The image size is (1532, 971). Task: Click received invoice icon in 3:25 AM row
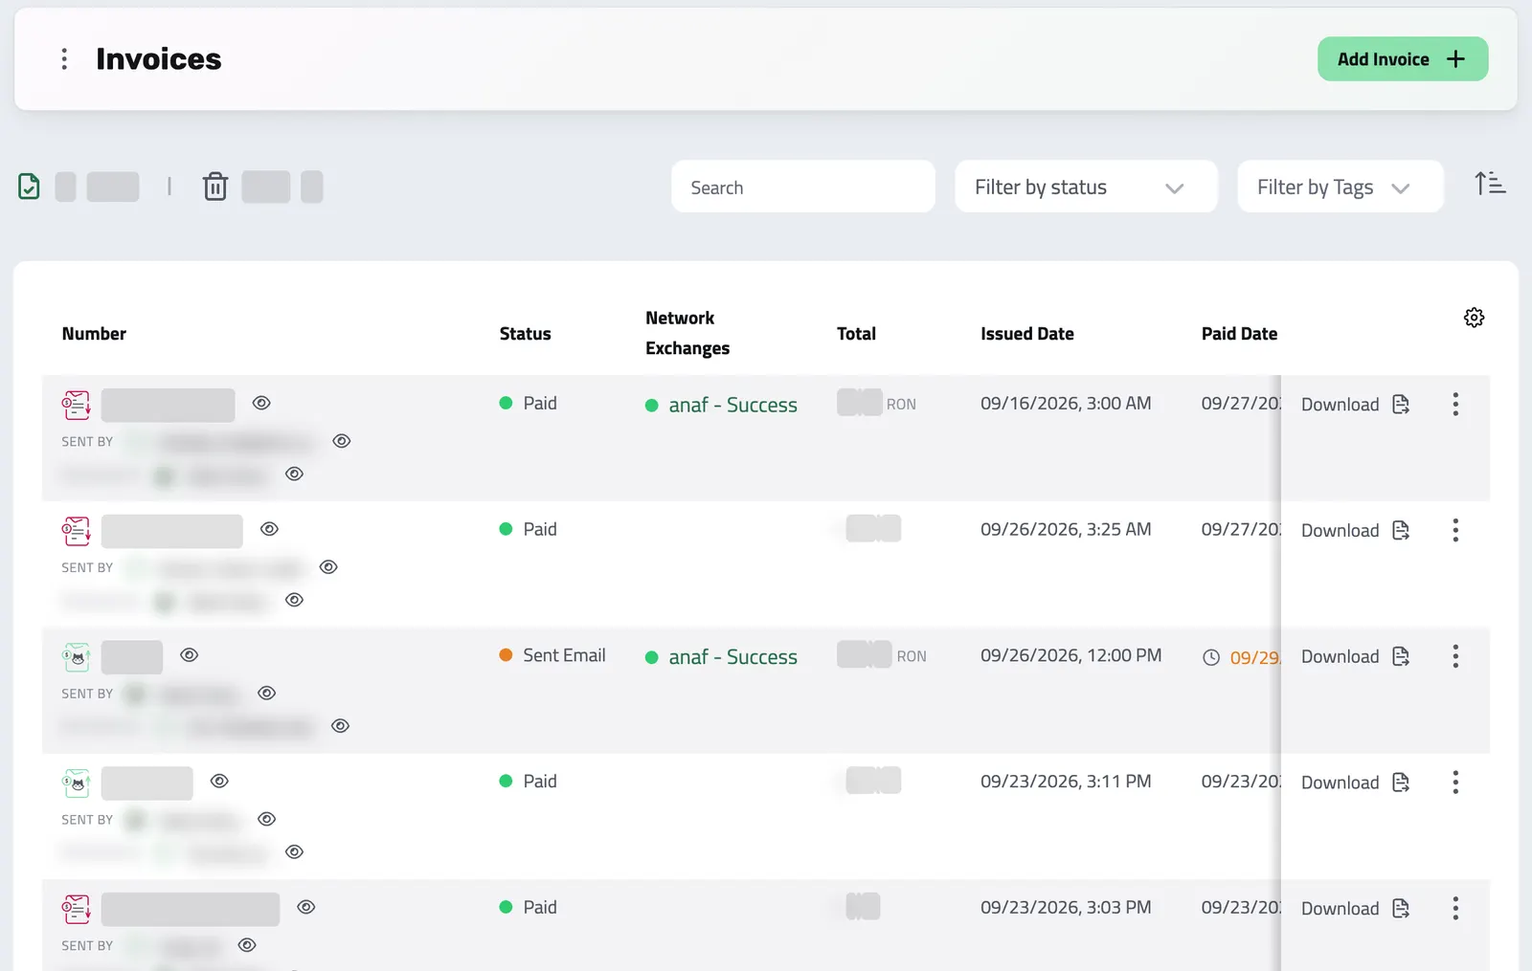tap(77, 531)
